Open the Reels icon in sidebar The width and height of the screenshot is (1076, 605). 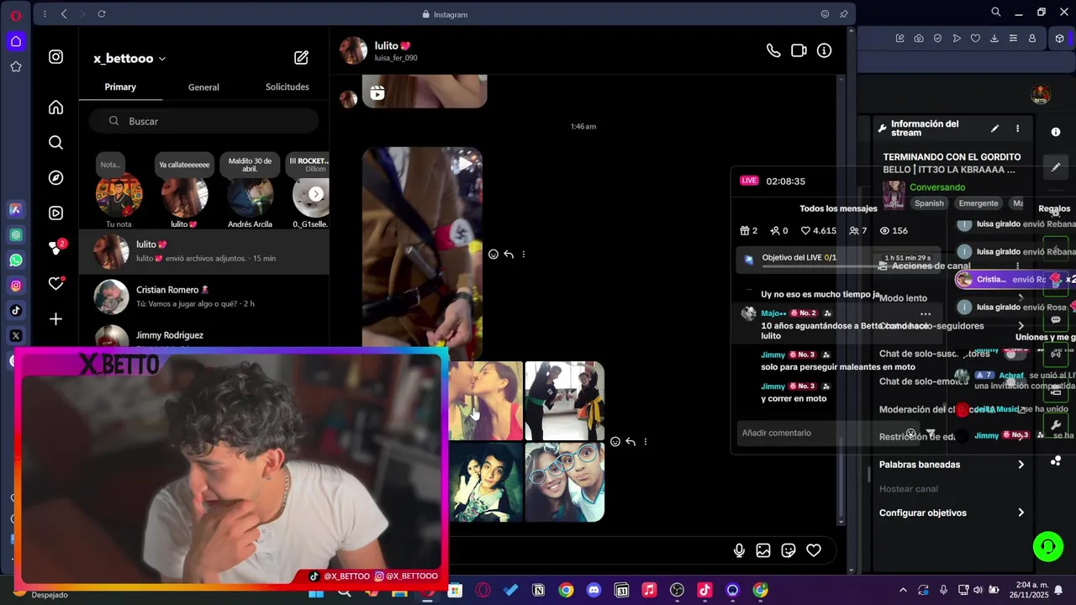point(55,213)
